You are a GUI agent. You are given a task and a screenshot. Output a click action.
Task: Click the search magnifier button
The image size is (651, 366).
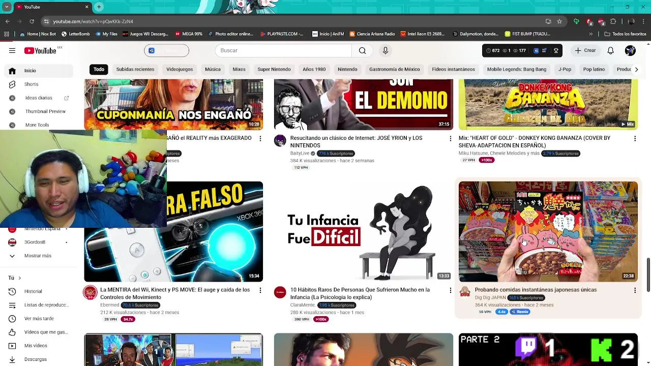(x=362, y=50)
